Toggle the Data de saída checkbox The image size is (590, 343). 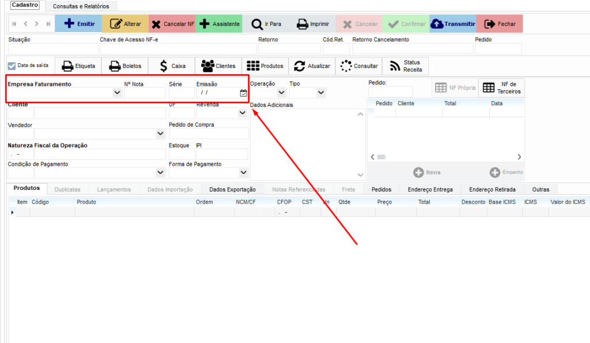tap(12, 66)
